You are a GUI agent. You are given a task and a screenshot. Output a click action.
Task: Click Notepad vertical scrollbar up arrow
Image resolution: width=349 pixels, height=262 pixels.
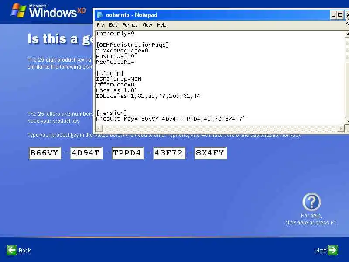pyautogui.click(x=347, y=34)
